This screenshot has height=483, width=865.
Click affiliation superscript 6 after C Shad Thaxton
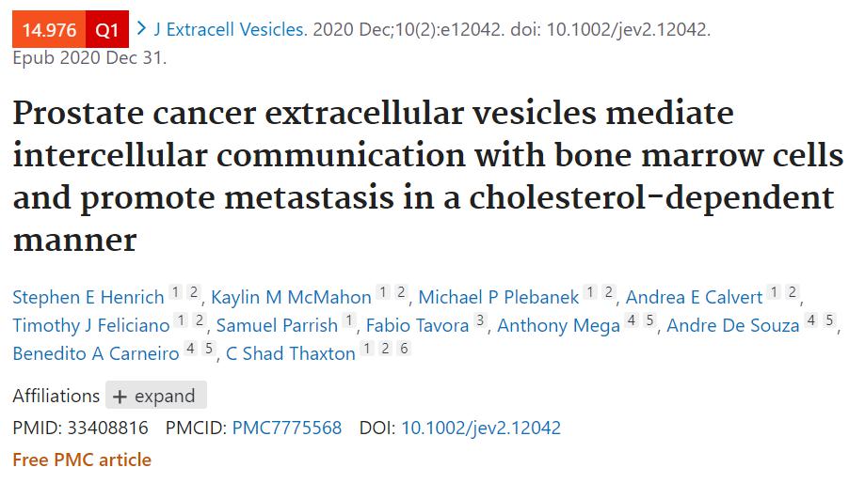pyautogui.click(x=404, y=350)
